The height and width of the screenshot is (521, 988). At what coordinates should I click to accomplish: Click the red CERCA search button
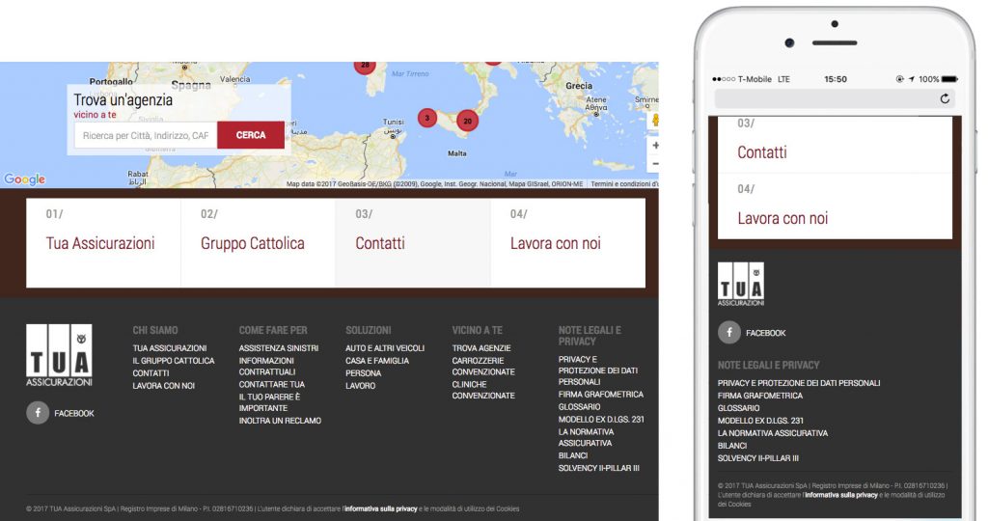251,135
